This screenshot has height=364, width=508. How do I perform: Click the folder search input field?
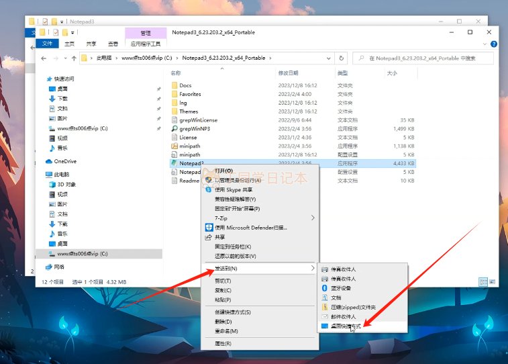(x=423, y=58)
